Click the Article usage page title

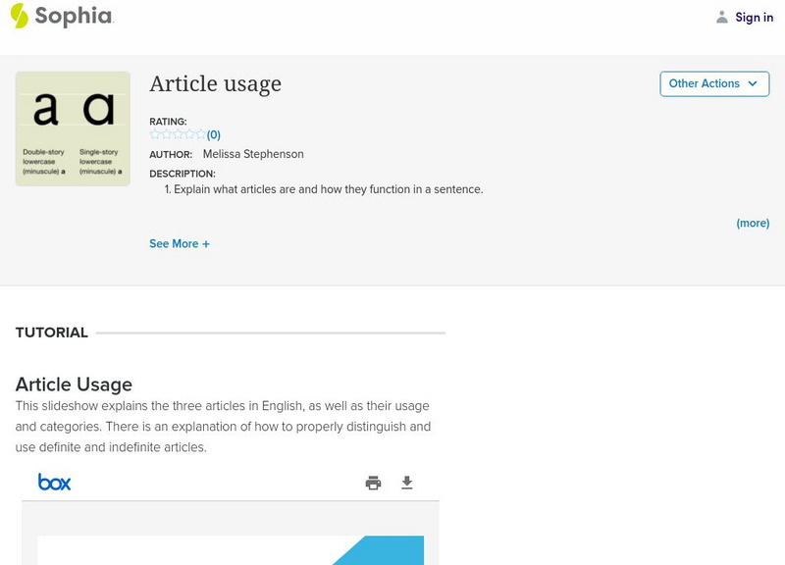pyautogui.click(x=215, y=84)
